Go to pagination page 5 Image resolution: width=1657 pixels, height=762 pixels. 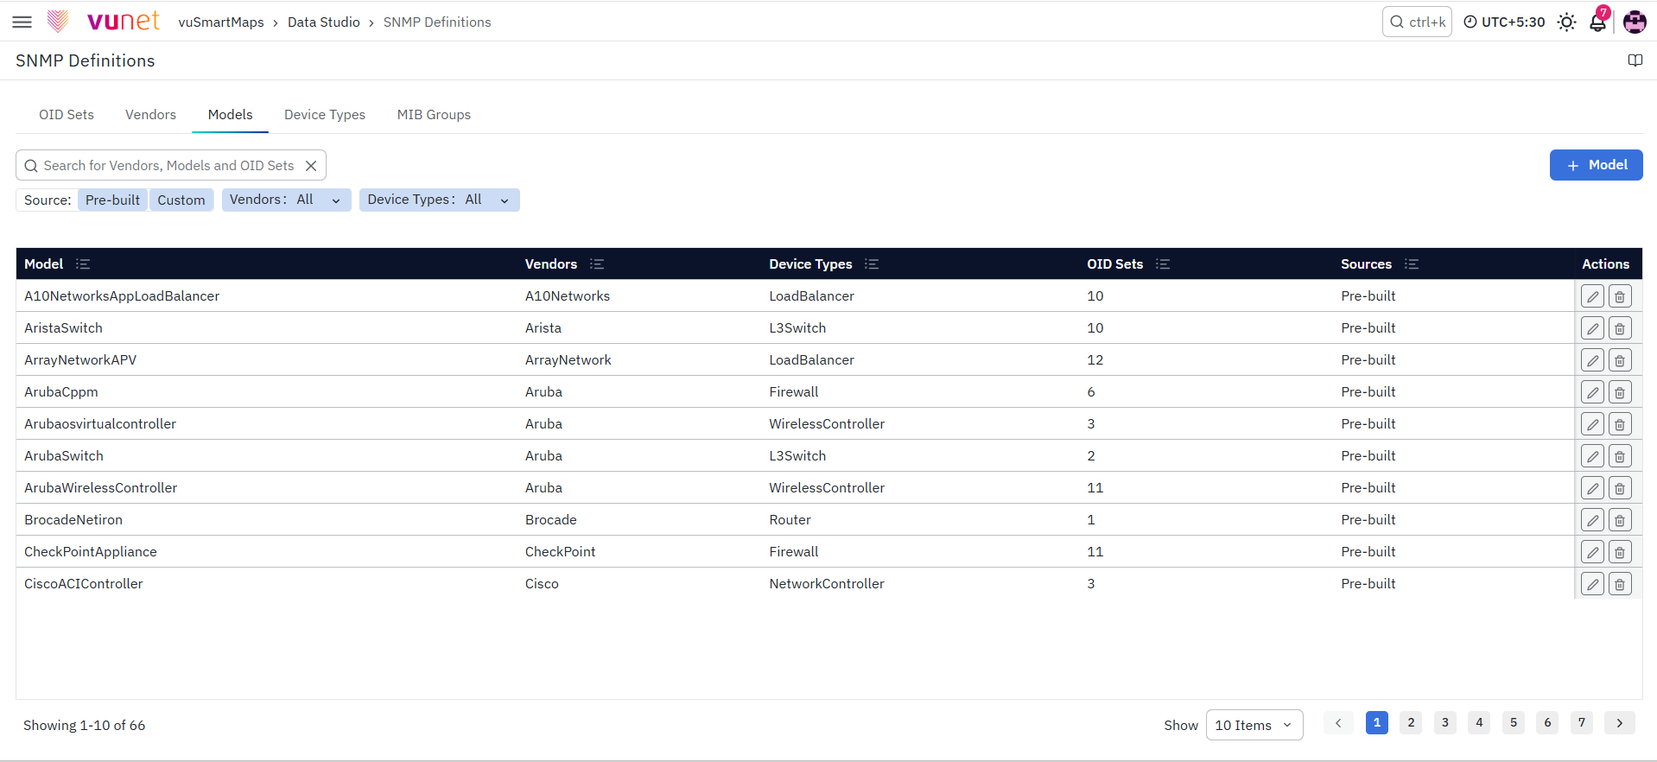click(1514, 723)
